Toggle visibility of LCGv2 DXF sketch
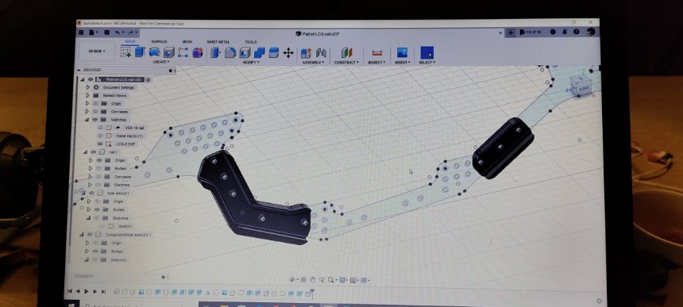The width and height of the screenshot is (683, 307). [100, 144]
